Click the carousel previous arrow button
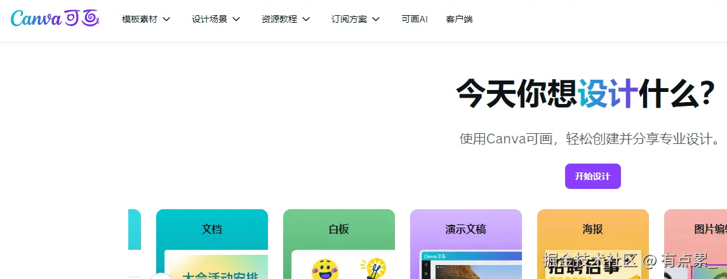 tap(161, 276)
